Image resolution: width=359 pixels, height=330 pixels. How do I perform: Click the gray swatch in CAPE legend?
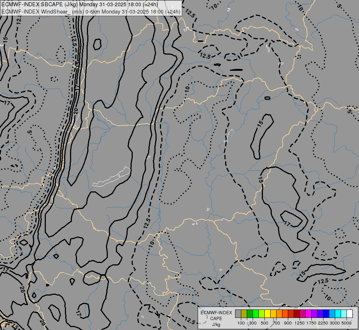click(238, 313)
